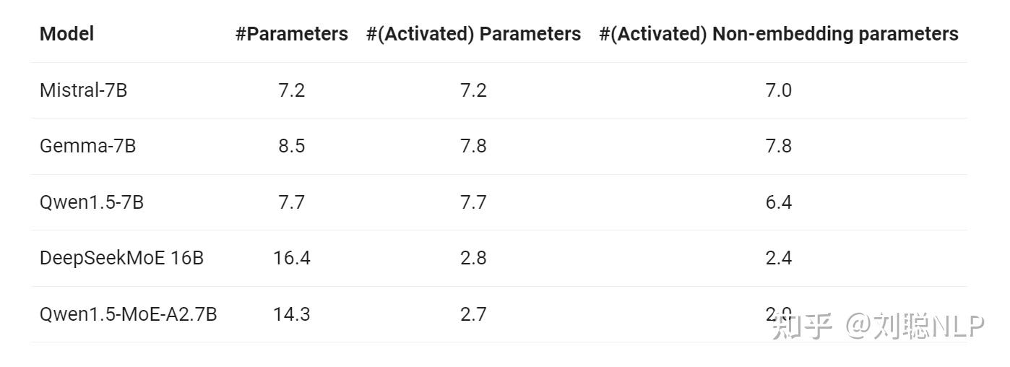Image resolution: width=1010 pixels, height=367 pixels.
Task: Click Mistral-7B's 7.0 non-embedding value
Action: tap(778, 90)
